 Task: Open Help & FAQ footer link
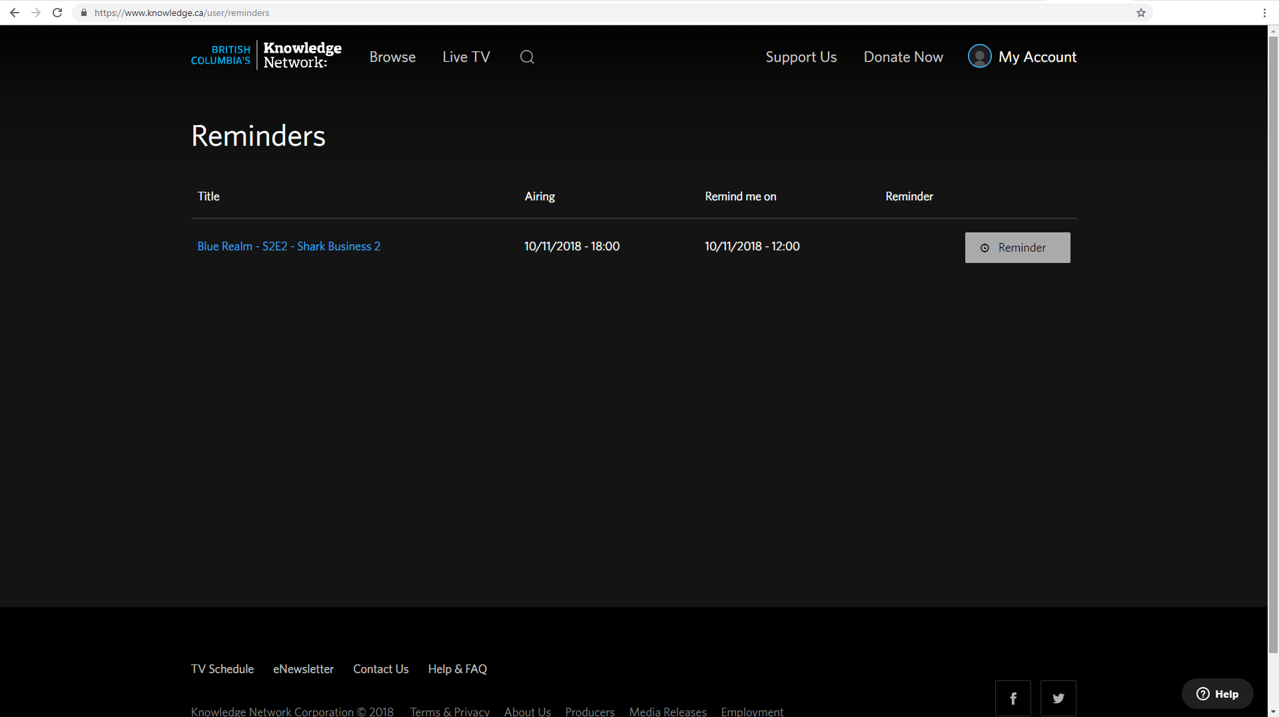pos(458,669)
